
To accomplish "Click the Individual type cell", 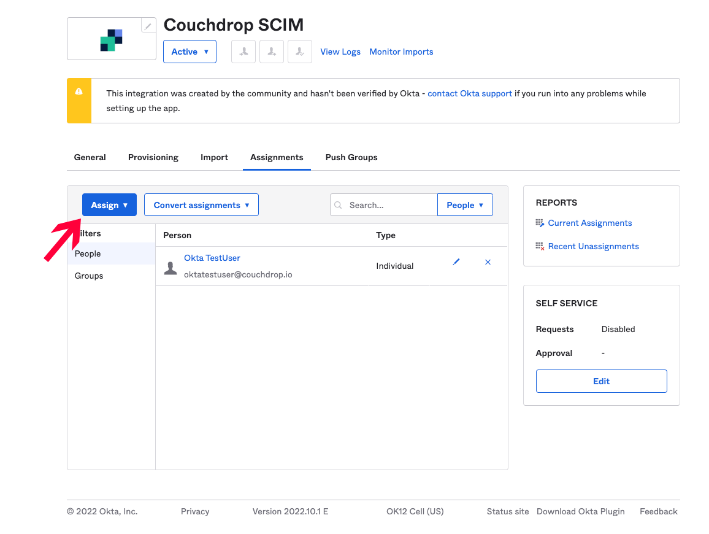I will click(395, 266).
